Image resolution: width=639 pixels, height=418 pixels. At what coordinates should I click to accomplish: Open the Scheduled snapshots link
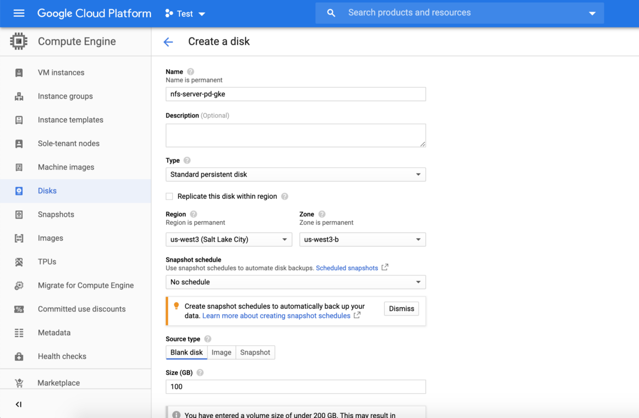347,268
